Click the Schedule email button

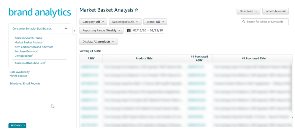[x=275, y=11]
